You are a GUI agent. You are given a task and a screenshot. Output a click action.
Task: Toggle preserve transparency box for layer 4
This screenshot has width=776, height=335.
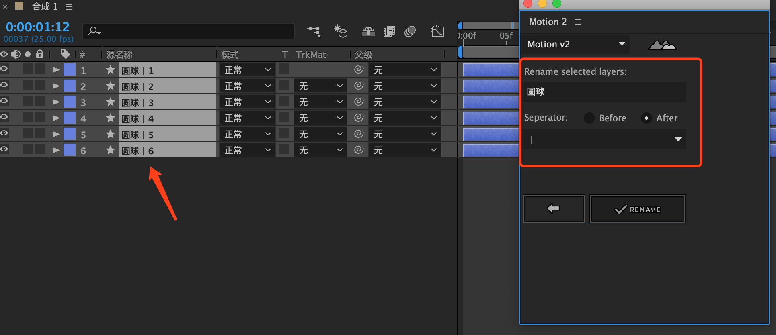[284, 117]
